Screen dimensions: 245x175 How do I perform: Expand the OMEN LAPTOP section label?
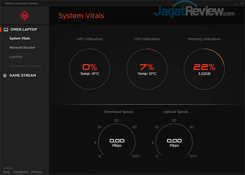(24, 29)
